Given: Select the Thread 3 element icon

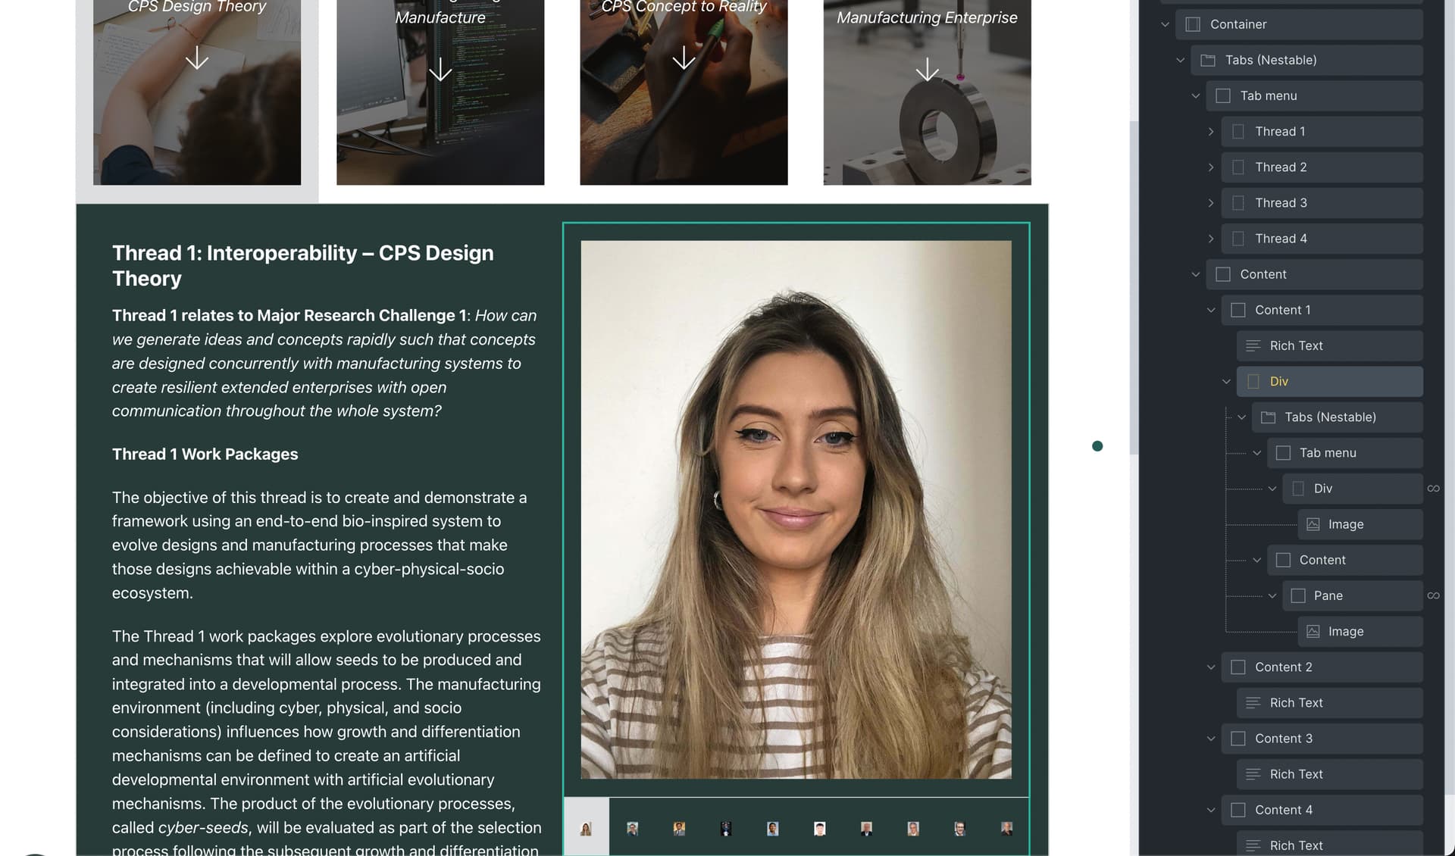Looking at the screenshot, I should coord(1238,203).
